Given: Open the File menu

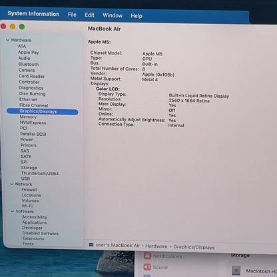Looking at the screenshot, I should (72, 15).
